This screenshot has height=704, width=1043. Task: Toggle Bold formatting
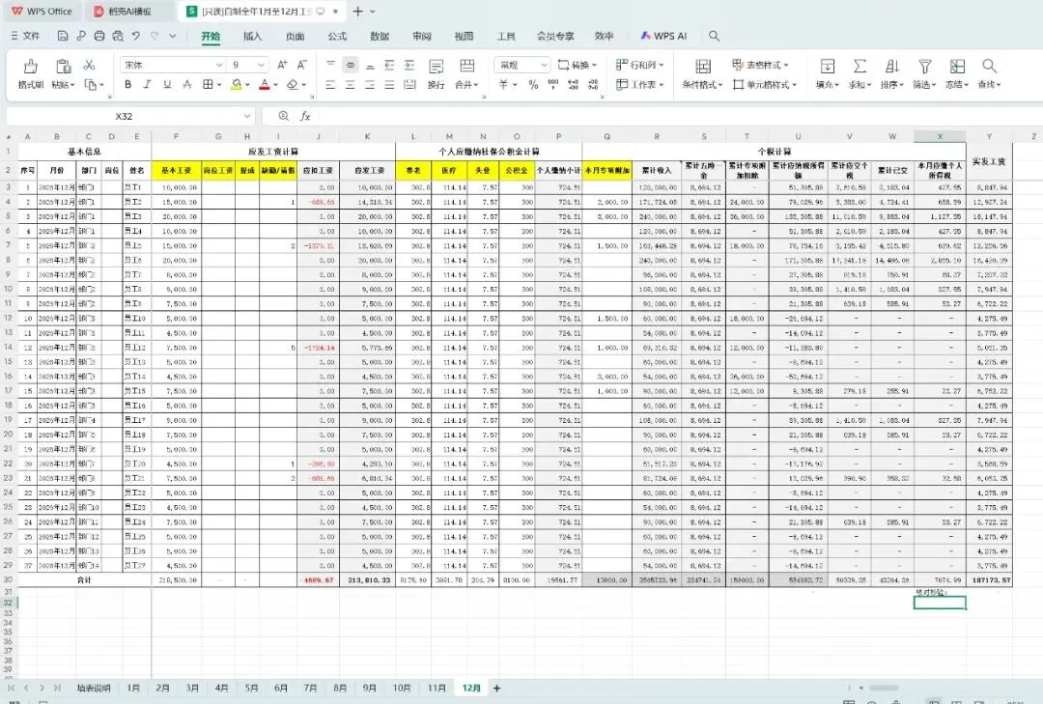click(127, 85)
